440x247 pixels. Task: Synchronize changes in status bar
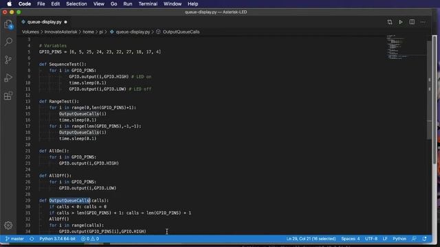click(x=32, y=239)
